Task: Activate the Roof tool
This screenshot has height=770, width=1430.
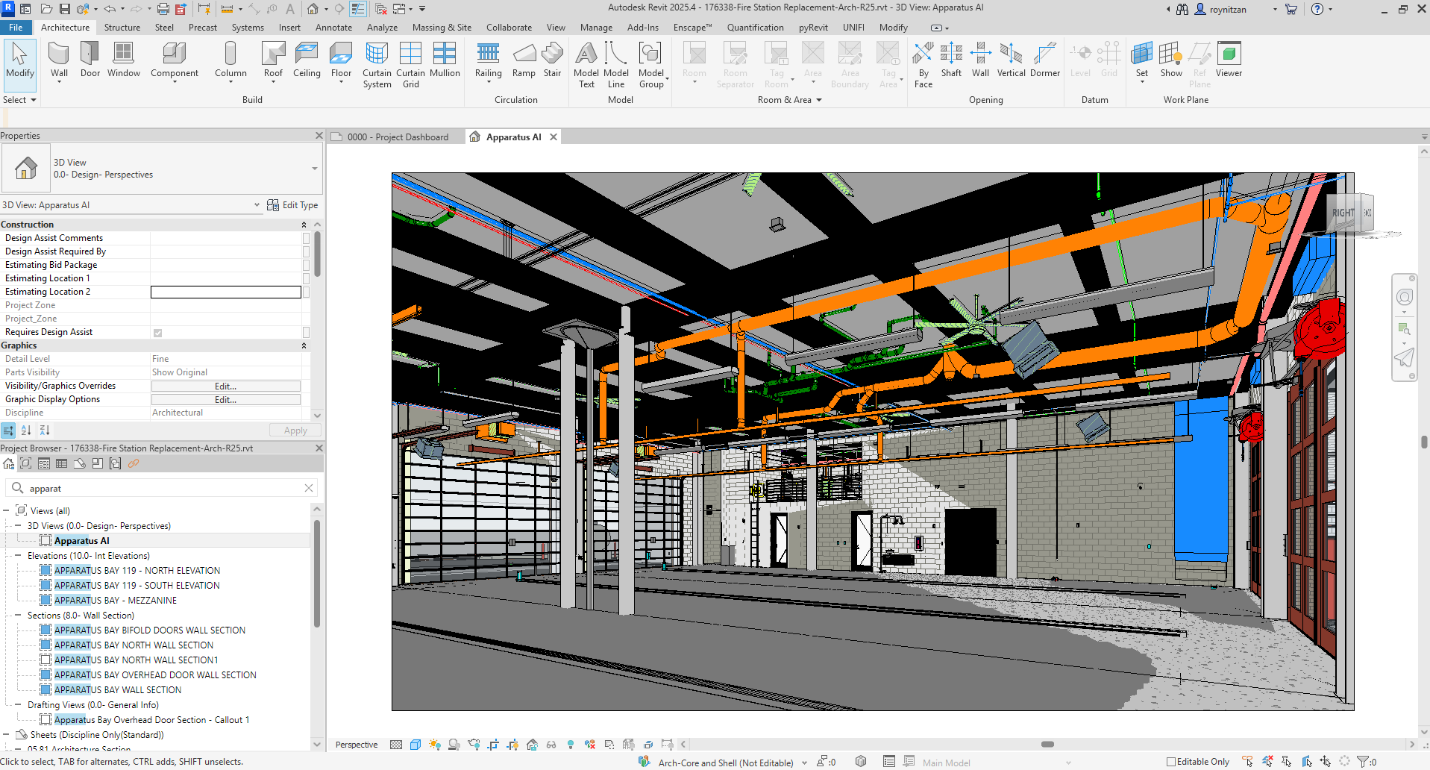Action: click(273, 60)
